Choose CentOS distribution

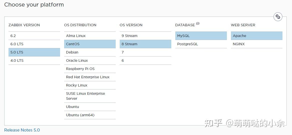click(90, 44)
